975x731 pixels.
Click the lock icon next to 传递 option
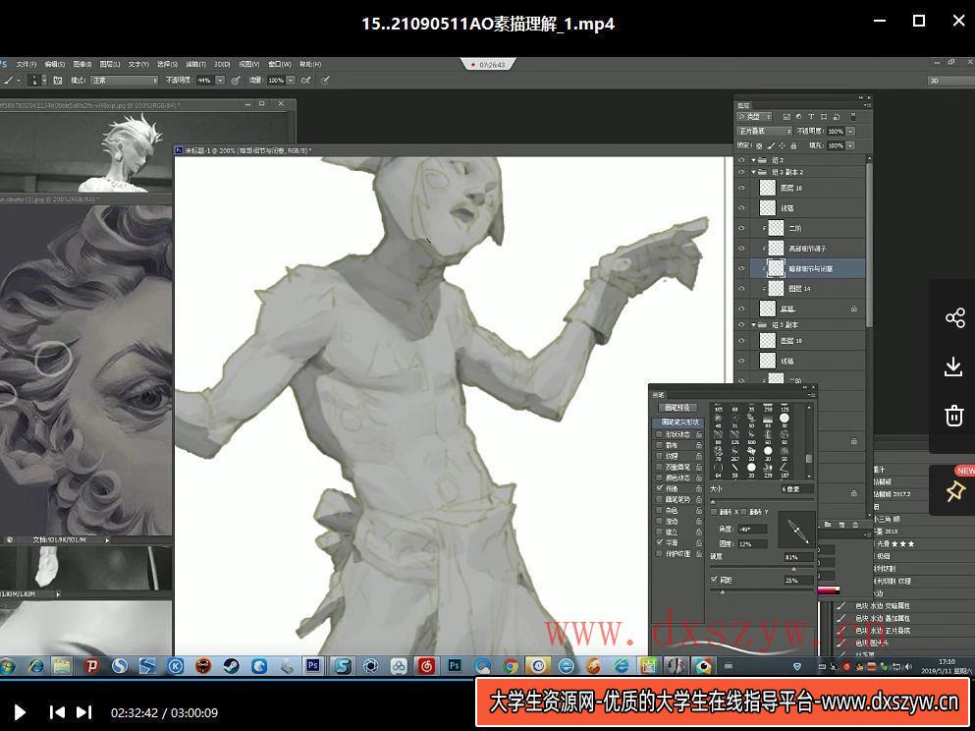pyautogui.click(x=699, y=488)
